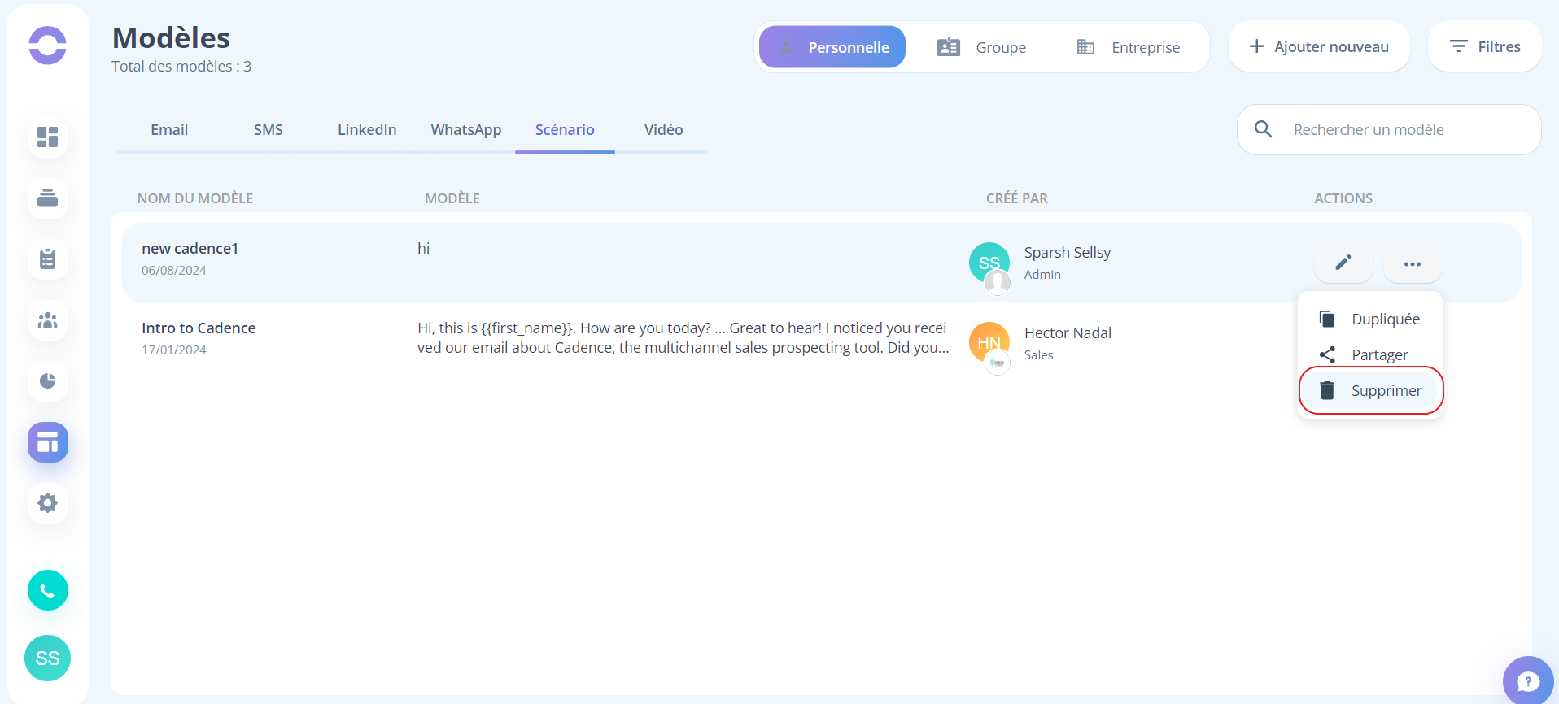Select Partager from the context menu
This screenshot has width=1559, height=704.
(x=1370, y=354)
